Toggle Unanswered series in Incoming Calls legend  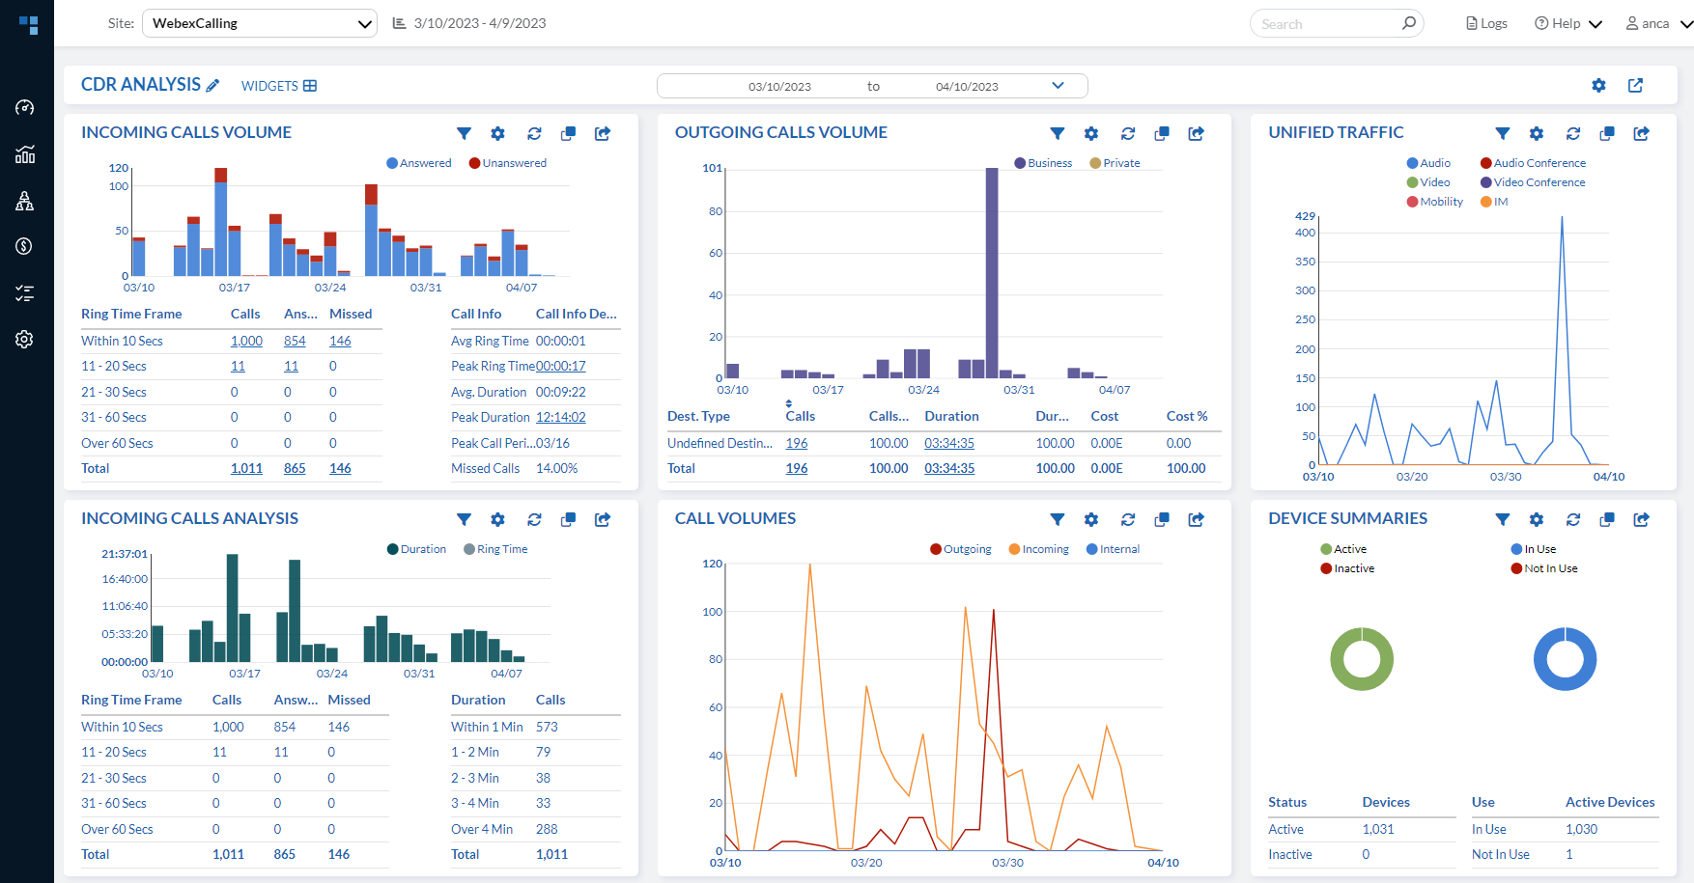pyautogui.click(x=508, y=163)
